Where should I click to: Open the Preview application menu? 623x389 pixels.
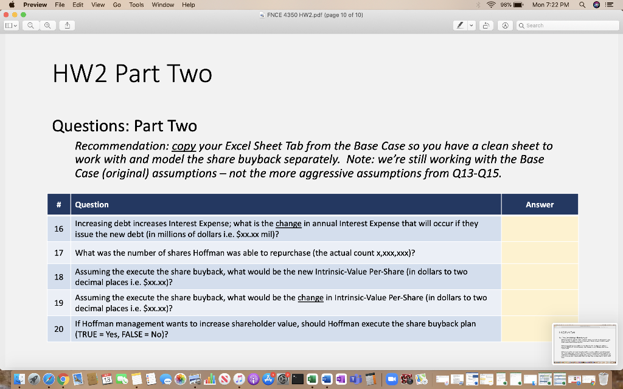click(x=35, y=5)
